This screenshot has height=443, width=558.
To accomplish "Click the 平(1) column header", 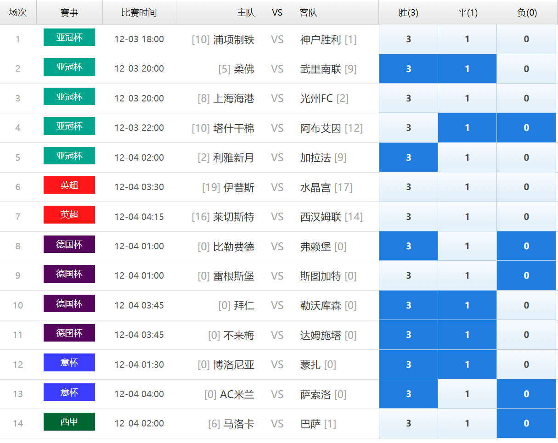I will 468,12.
